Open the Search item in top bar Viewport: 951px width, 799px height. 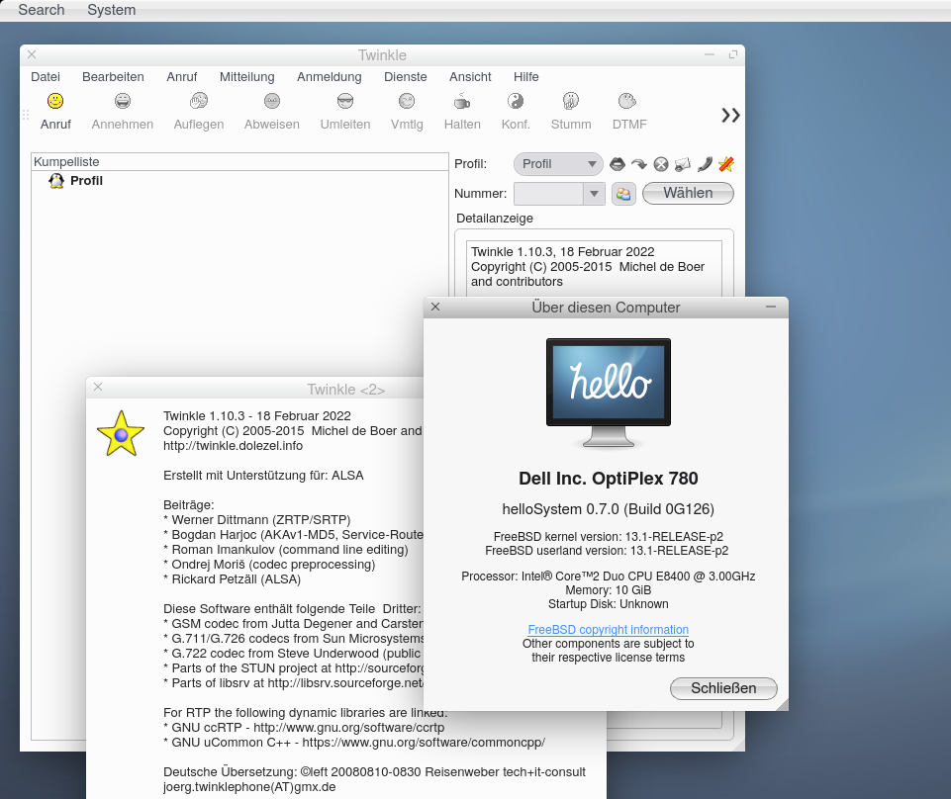(42, 10)
